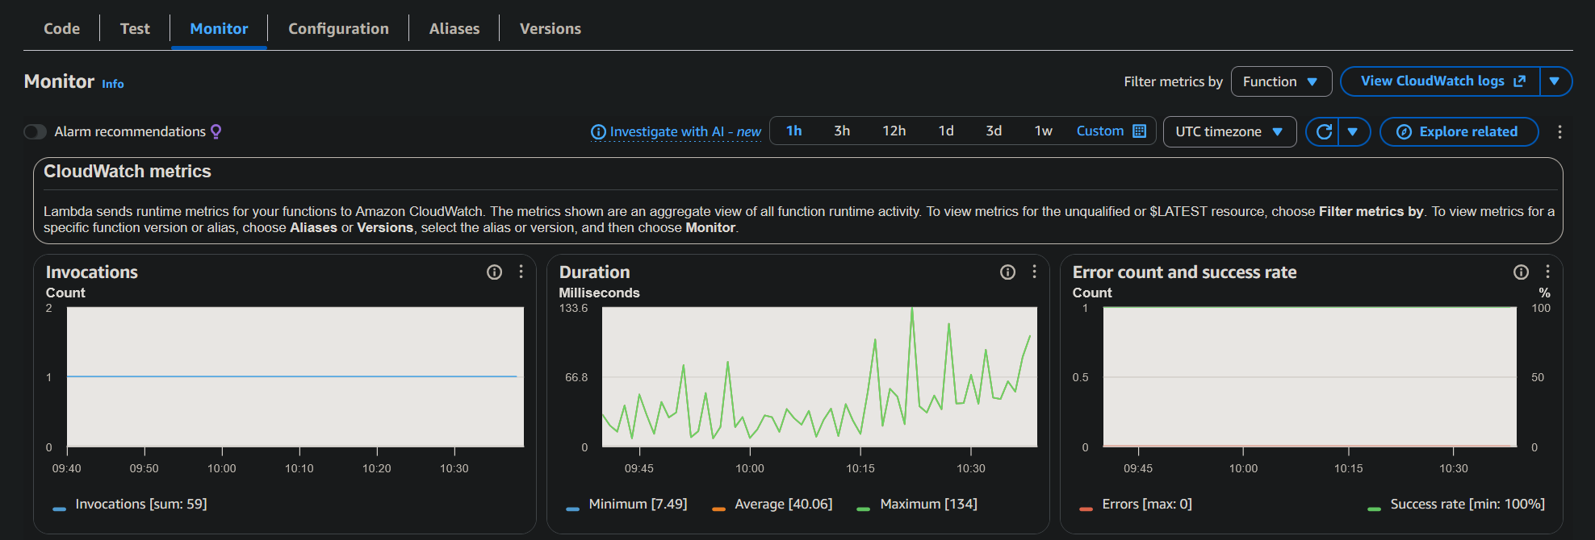Click the Explore related button
1595x540 pixels.
pos(1459,131)
